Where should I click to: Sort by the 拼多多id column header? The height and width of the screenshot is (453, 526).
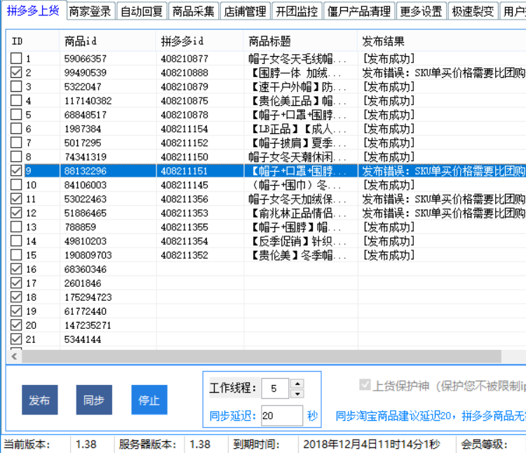(x=200, y=41)
